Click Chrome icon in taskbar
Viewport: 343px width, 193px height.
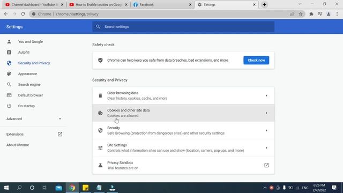coord(72,188)
